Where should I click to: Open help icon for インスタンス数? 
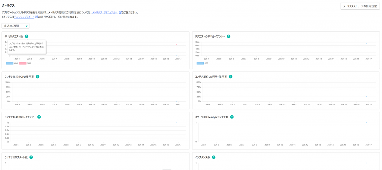tap(213, 157)
